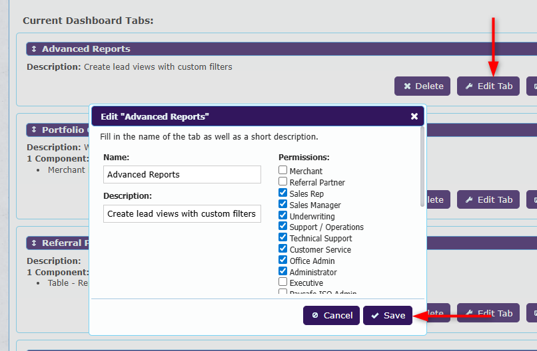Check the Referral Partner permission
This screenshot has height=351, width=537.
[x=283, y=181]
